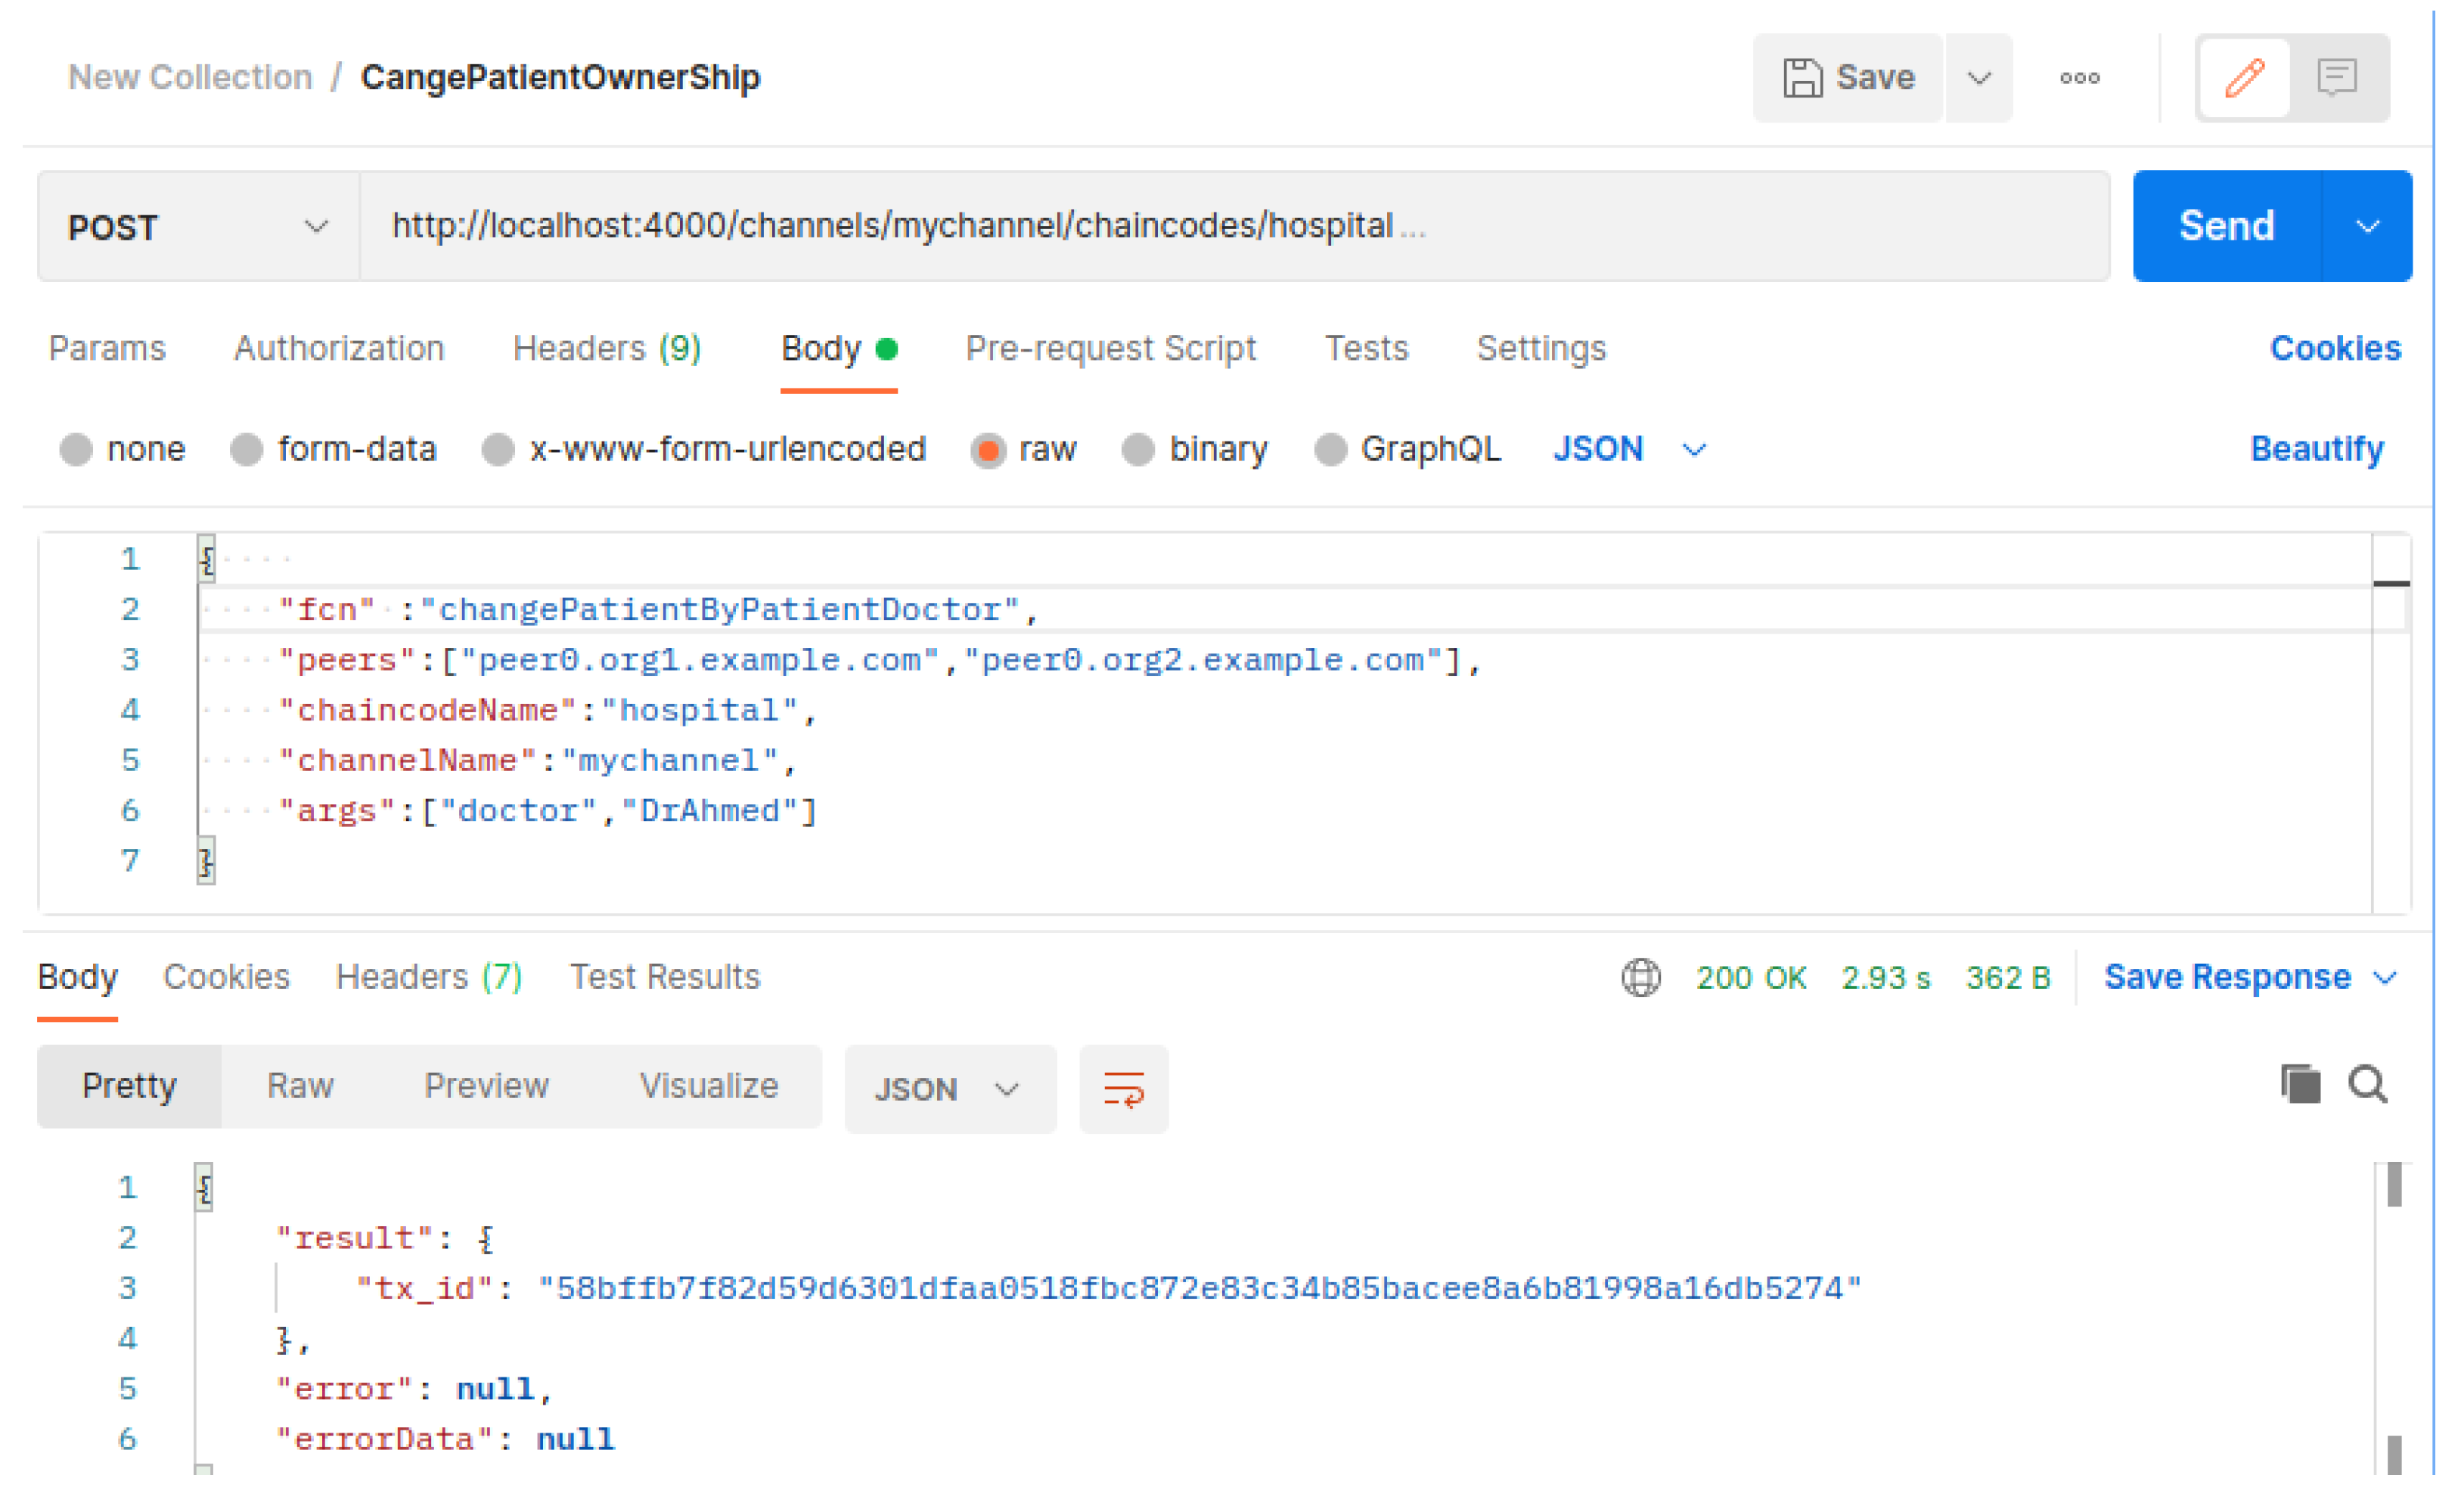Open the Test Results response tab
This screenshot has width=2458, height=1512.
click(664, 977)
